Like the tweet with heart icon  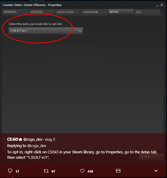[x=82, y=171]
